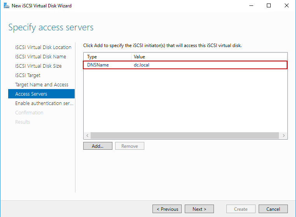Select iSCSI Virtual Disk Size step

click(x=38, y=66)
